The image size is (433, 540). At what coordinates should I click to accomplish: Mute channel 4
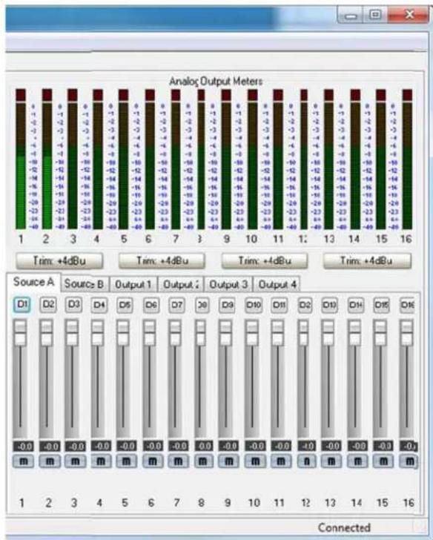101,461
